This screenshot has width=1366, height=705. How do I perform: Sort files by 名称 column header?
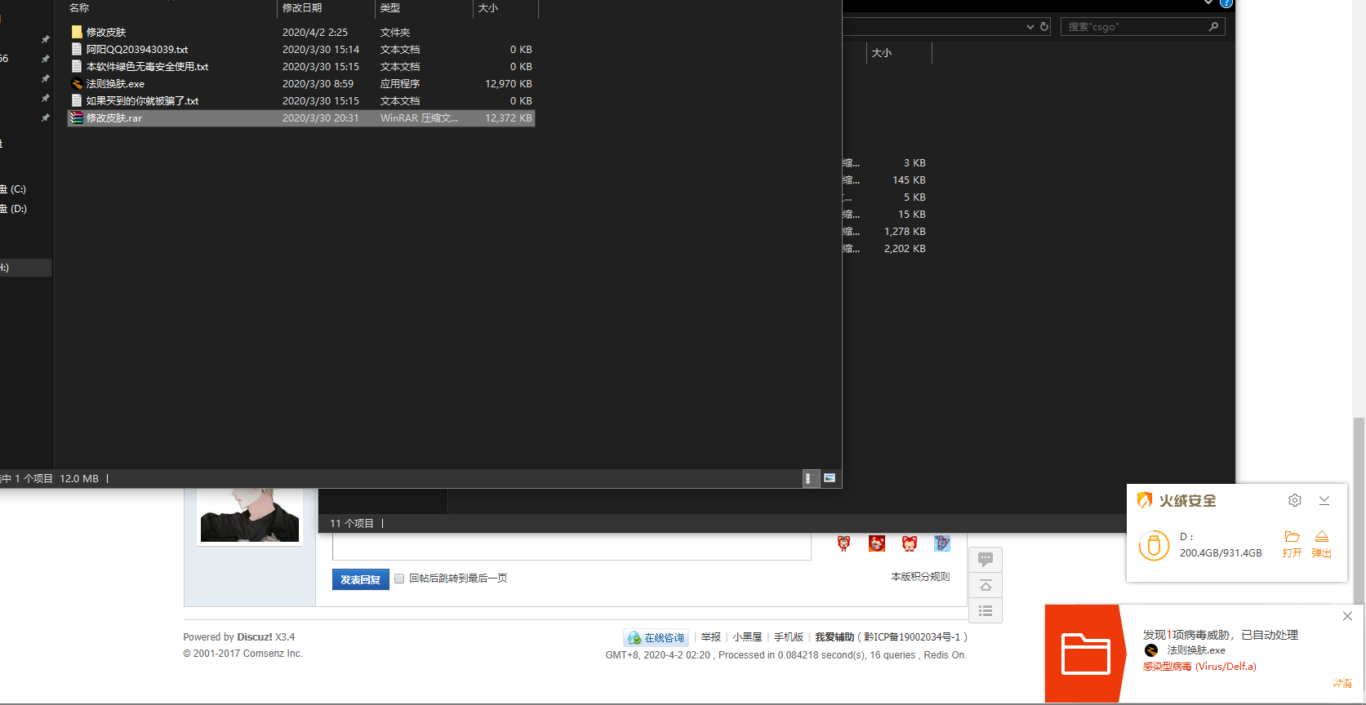[x=80, y=8]
